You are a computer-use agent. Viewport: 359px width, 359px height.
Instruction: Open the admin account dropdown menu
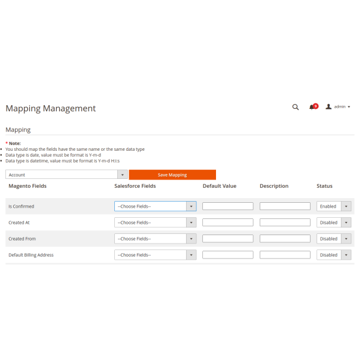(342, 107)
